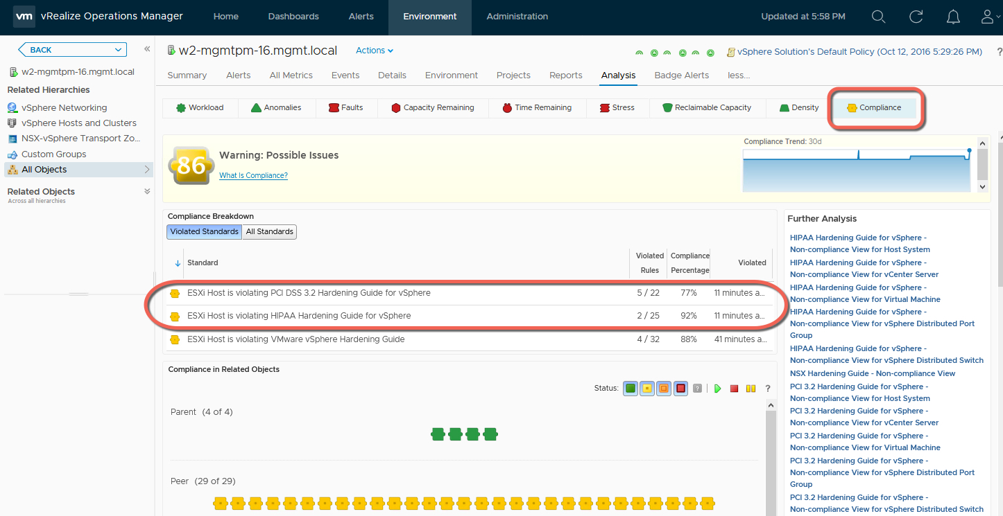This screenshot has height=516, width=1003.
Task: Click the search magnifier icon in top bar
Action: tap(878, 17)
